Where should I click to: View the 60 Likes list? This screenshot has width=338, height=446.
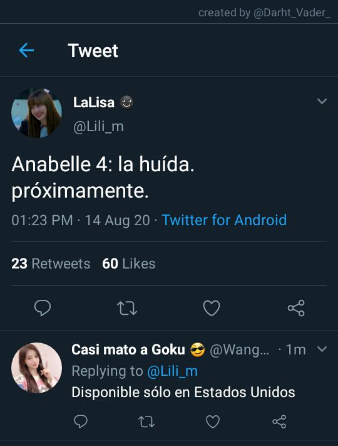click(x=129, y=263)
